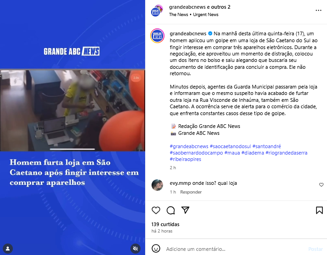The height and width of the screenshot is (255, 327).
Task: Open 'outros 2' collaborators list
Action: 220,7
